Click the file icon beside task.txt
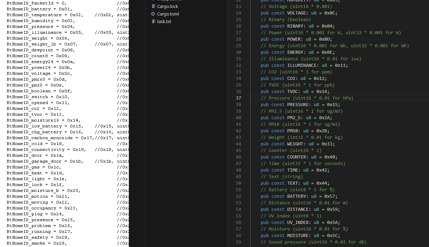Screen dimensions: 429x247 point(154,21)
